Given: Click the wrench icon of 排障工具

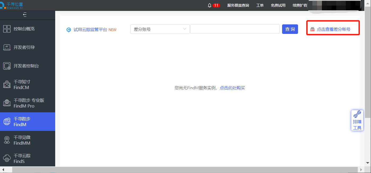Looking at the screenshot, I should tap(357, 114).
